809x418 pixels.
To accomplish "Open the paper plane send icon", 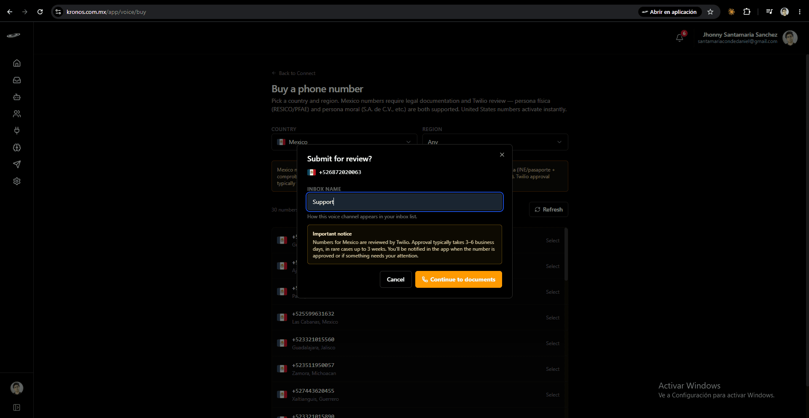I will click(17, 164).
